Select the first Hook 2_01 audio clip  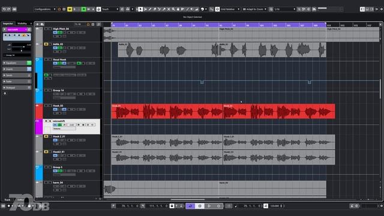click(x=167, y=142)
